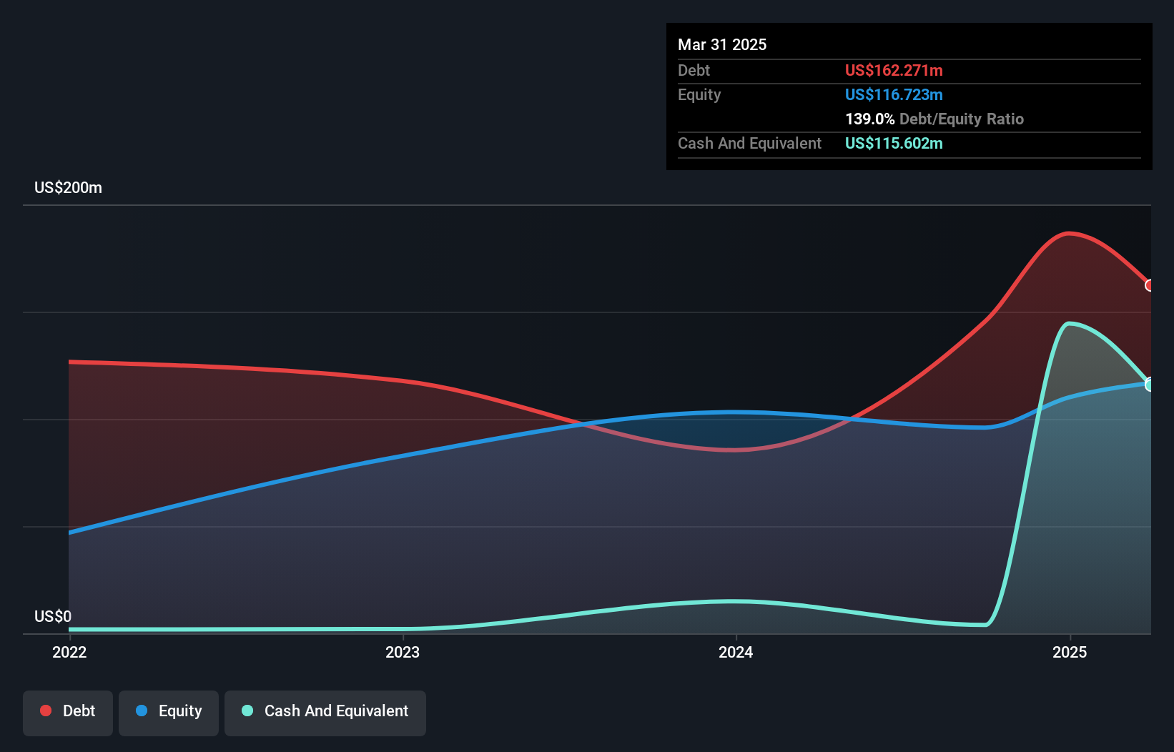This screenshot has width=1174, height=752.
Task: Select the Debt data point at Mar 2025
Action: 1150,285
